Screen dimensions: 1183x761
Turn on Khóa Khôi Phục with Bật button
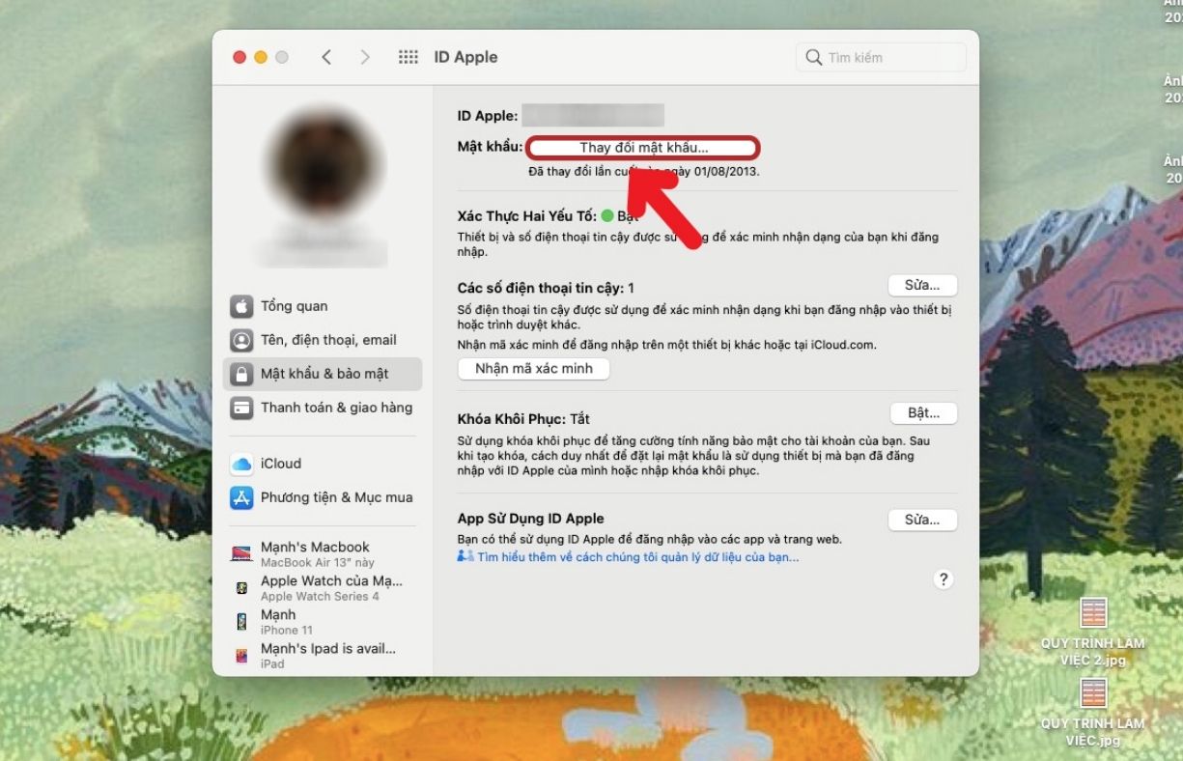point(922,413)
